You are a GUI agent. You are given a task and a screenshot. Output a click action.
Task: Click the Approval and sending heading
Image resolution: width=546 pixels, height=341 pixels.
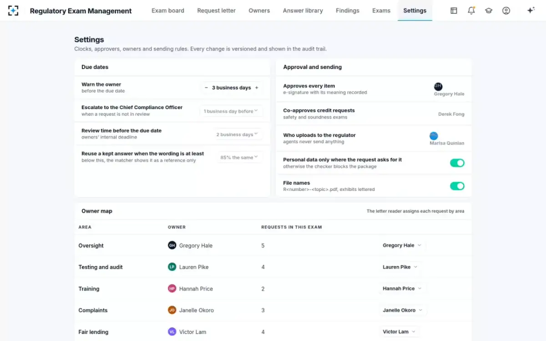[313, 67]
